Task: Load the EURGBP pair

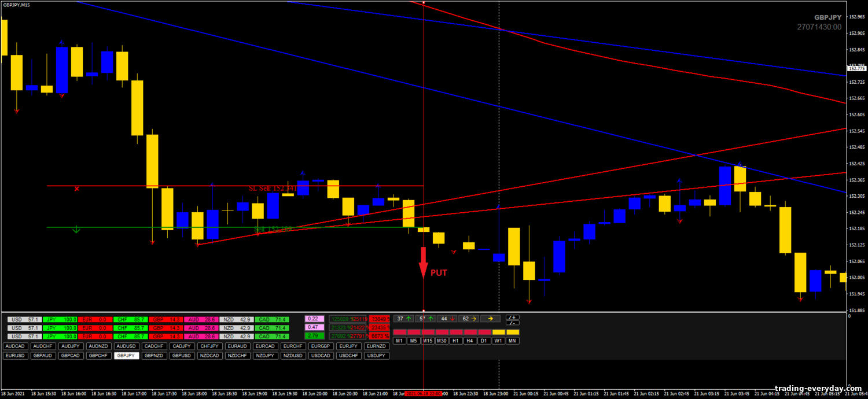Action: 321,346
